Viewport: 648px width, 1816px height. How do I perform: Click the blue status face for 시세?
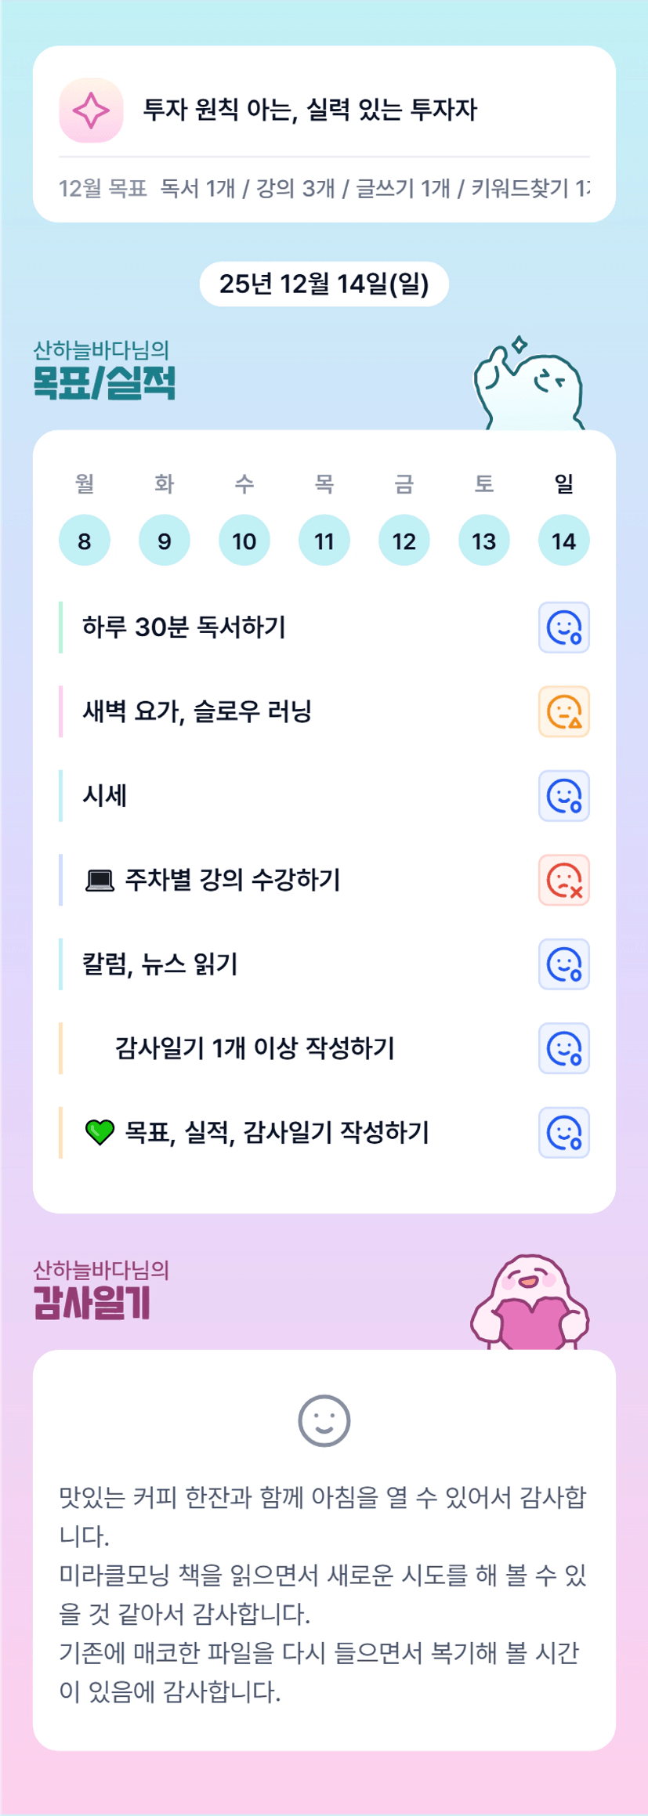click(563, 796)
